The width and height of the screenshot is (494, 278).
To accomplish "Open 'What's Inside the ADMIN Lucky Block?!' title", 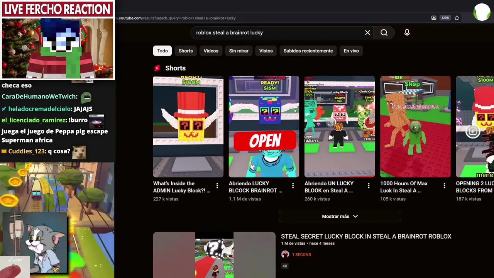I will click(x=182, y=187).
